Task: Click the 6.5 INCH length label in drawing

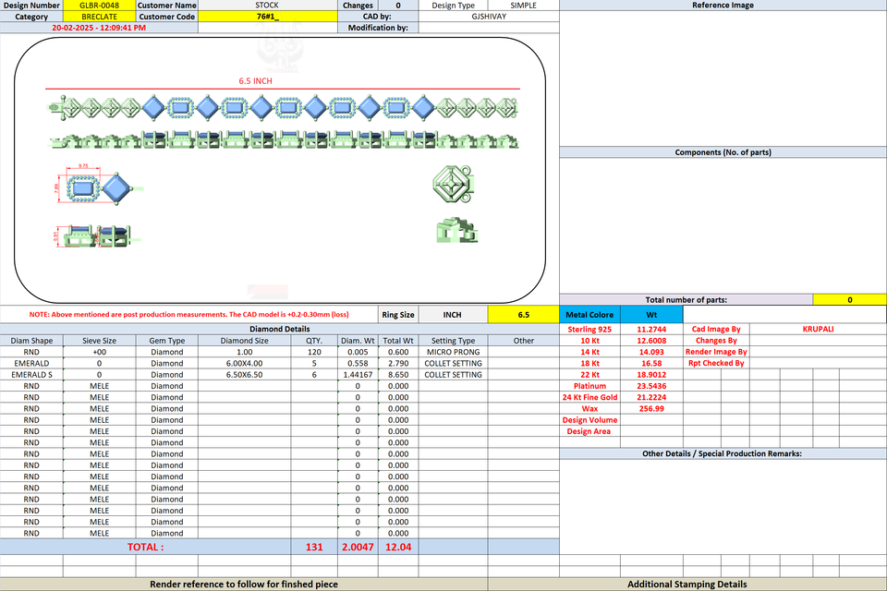Action: pos(255,81)
